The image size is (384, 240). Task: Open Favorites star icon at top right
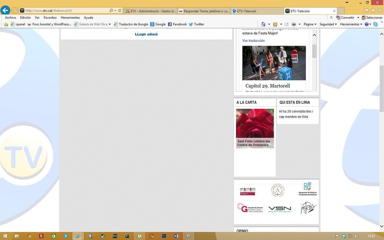coord(373,10)
